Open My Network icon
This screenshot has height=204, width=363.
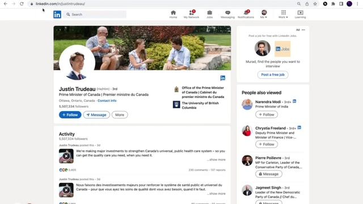pos(191,14)
